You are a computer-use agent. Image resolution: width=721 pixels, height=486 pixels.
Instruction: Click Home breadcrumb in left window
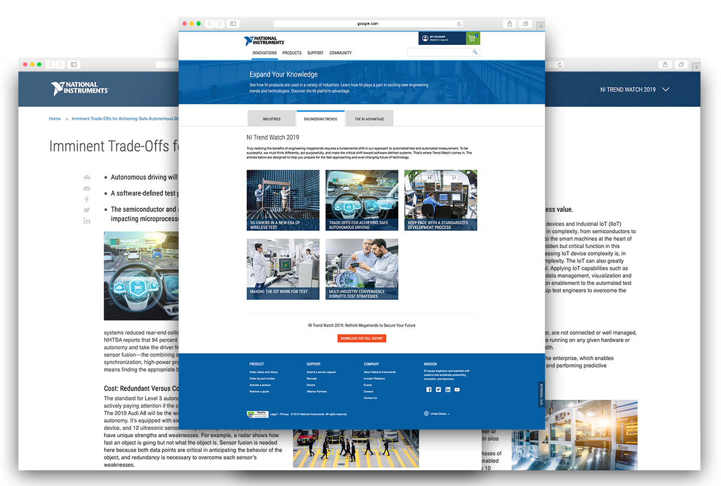pos(55,119)
